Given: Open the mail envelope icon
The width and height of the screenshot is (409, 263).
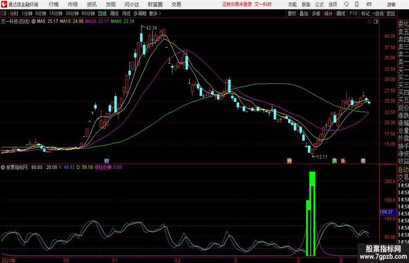Looking at the screenshot, I should (369, 4).
